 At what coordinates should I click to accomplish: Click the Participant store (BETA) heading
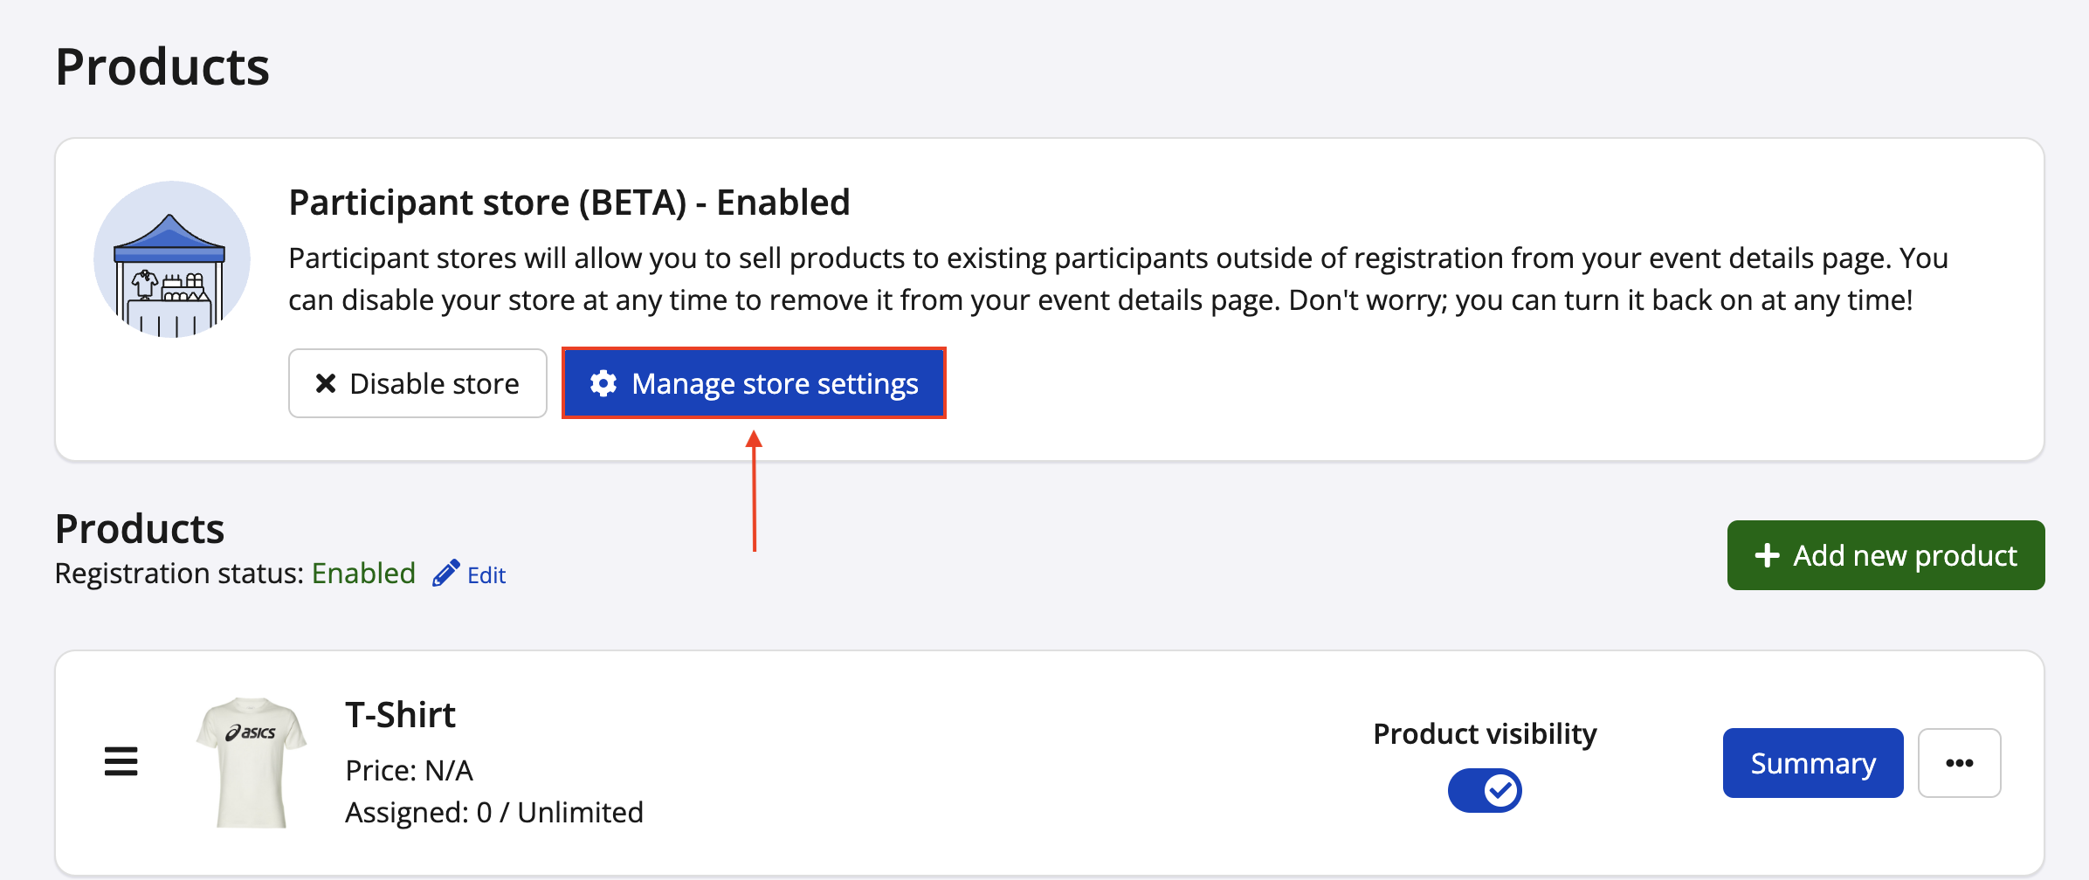click(x=569, y=203)
